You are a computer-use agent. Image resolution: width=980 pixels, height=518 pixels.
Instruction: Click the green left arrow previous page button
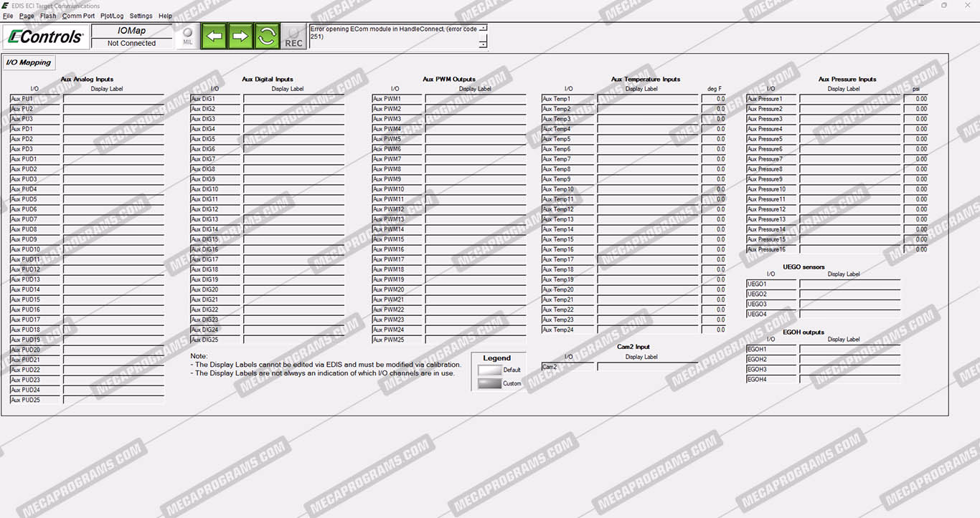tap(214, 36)
